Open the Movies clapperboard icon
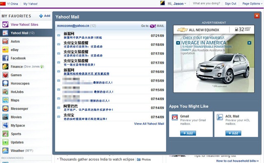 [5, 117]
